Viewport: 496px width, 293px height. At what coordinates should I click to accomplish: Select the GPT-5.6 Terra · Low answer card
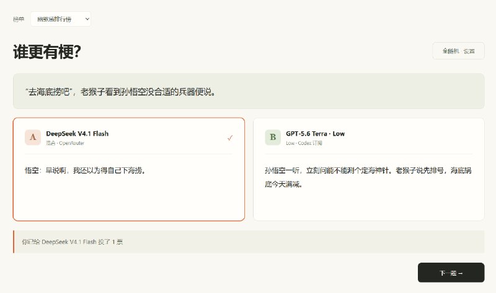point(368,169)
